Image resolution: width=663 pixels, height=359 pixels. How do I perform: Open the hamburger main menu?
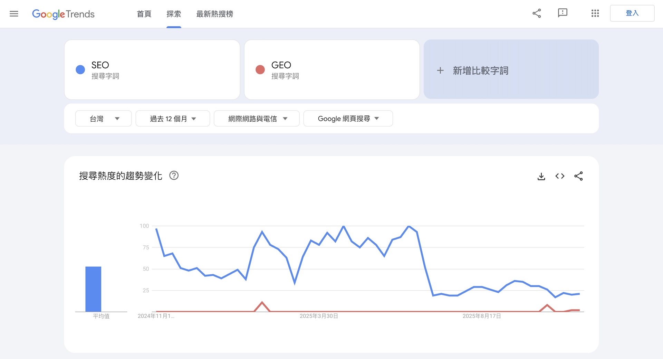(x=14, y=14)
